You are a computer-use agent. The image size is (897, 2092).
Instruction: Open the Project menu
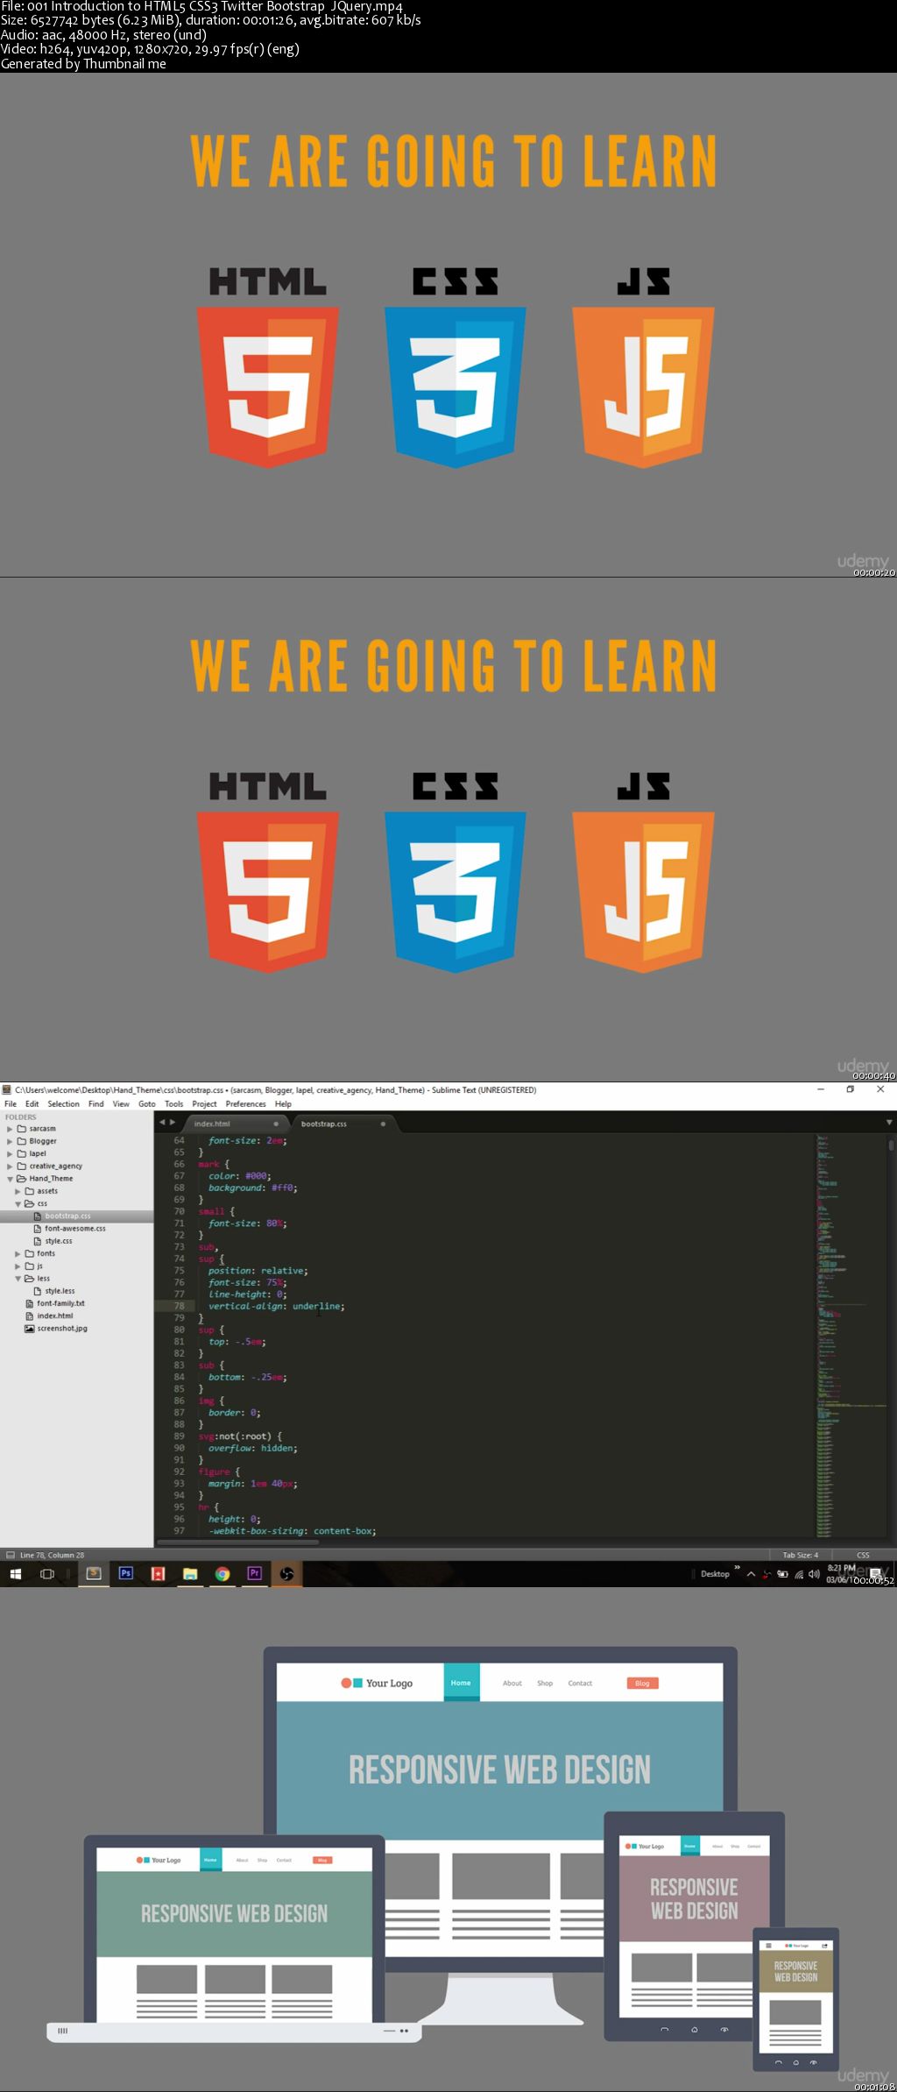204,1103
